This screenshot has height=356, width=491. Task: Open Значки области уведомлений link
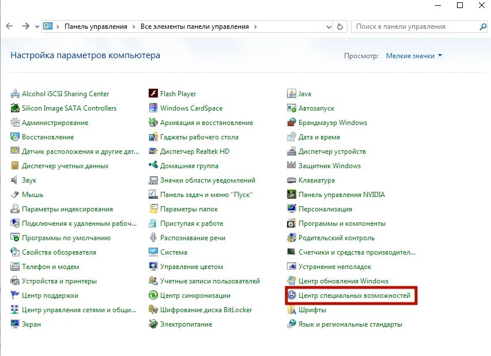pos(207,180)
